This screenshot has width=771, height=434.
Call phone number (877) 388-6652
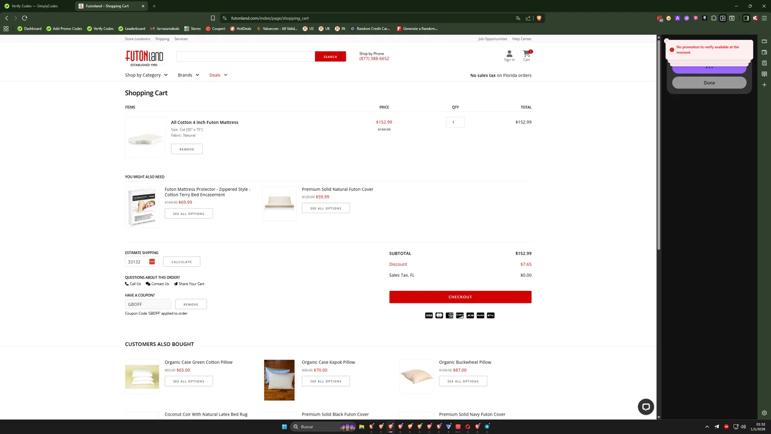coord(374,59)
